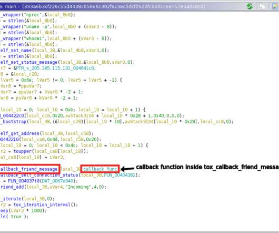Click the copy decompiled code icon
The width and height of the screenshot is (279, 233).
point(262,6)
